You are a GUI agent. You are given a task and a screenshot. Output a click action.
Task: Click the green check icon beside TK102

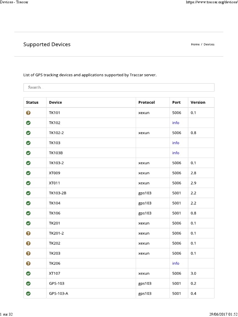[29, 123]
